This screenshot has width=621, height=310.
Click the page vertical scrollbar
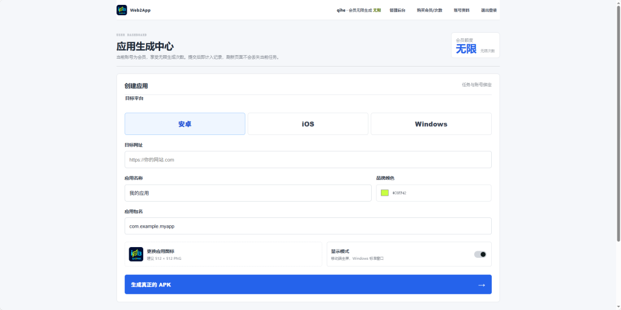618,121
